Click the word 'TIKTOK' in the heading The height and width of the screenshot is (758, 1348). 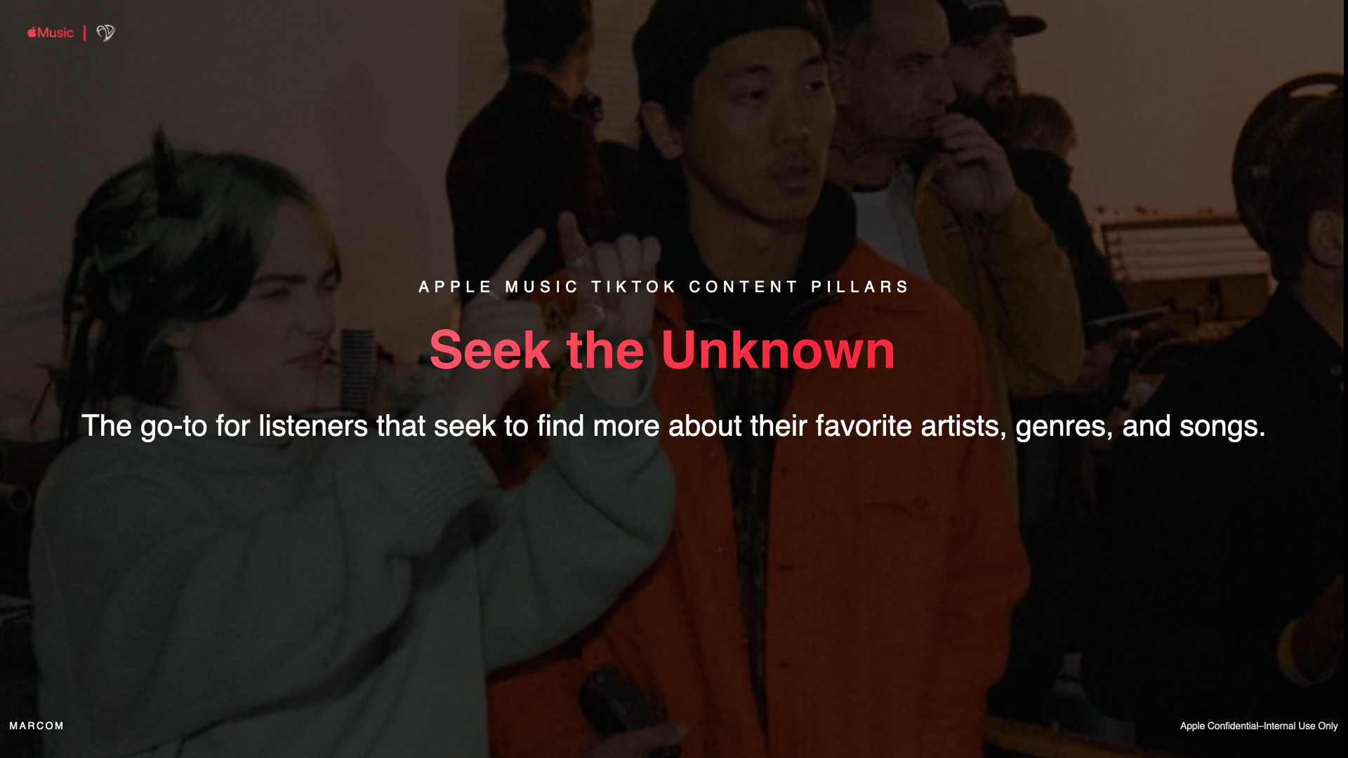(x=633, y=287)
